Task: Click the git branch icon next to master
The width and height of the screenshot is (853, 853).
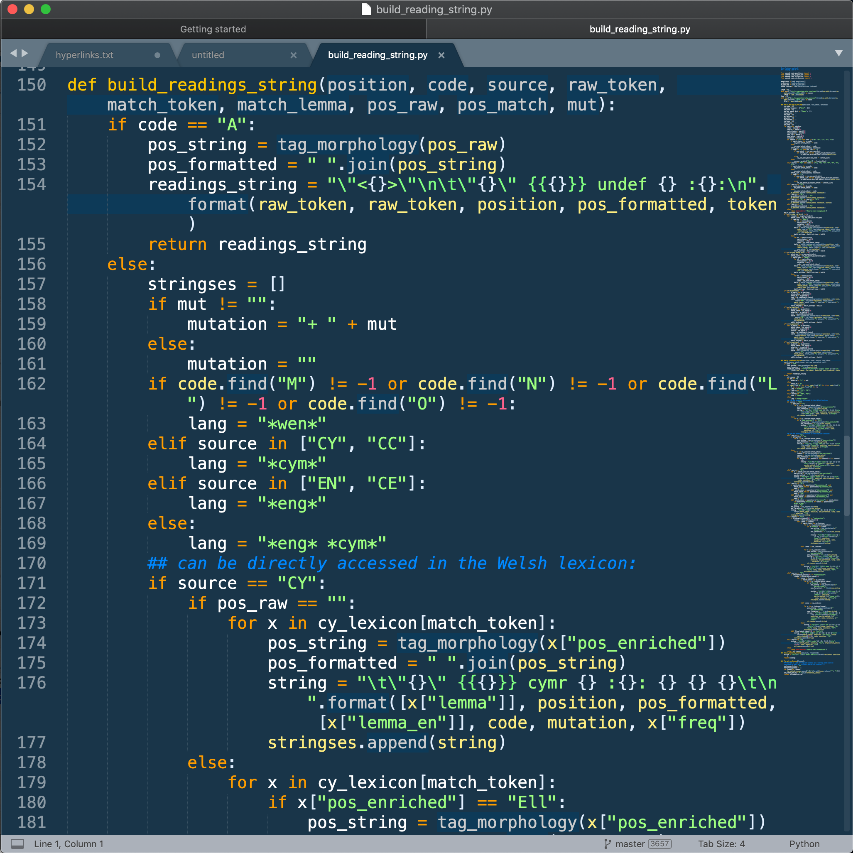Action: tap(608, 843)
